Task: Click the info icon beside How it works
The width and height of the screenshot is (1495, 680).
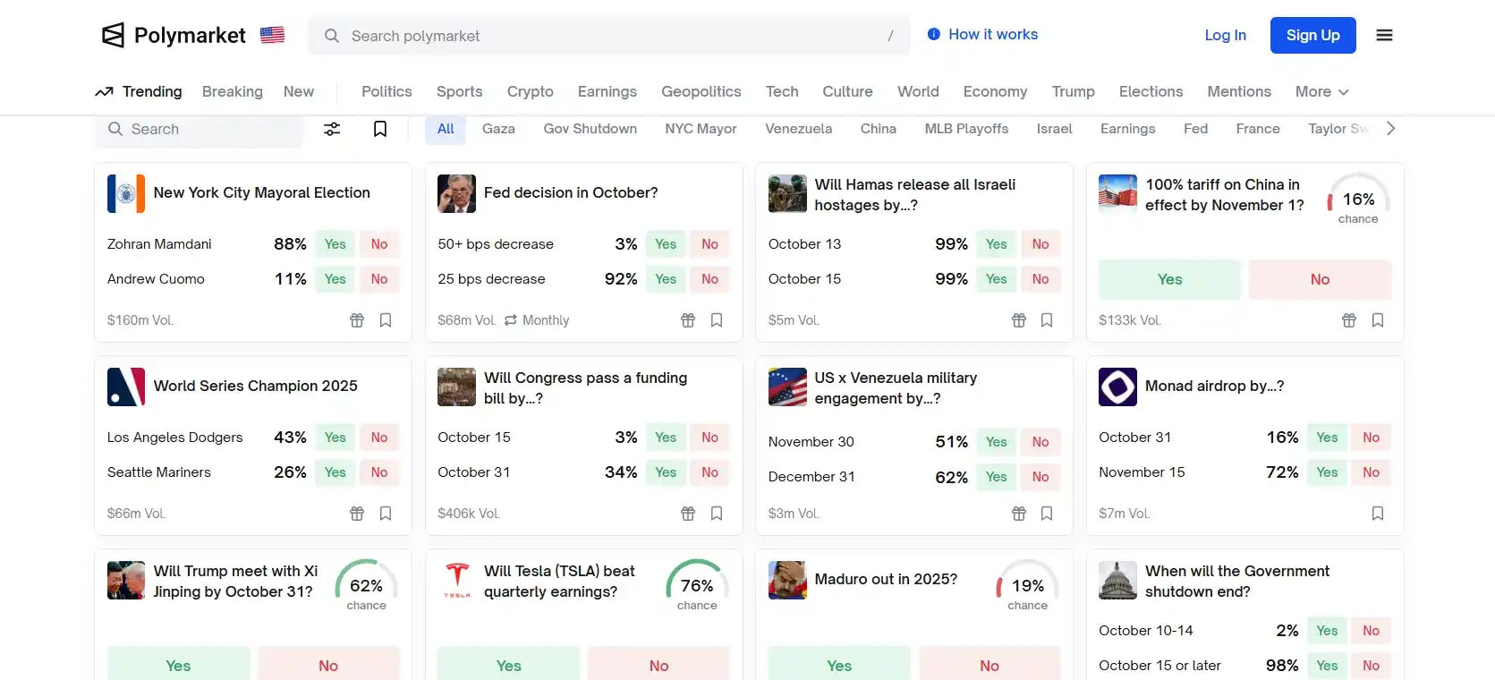Action: 934,35
